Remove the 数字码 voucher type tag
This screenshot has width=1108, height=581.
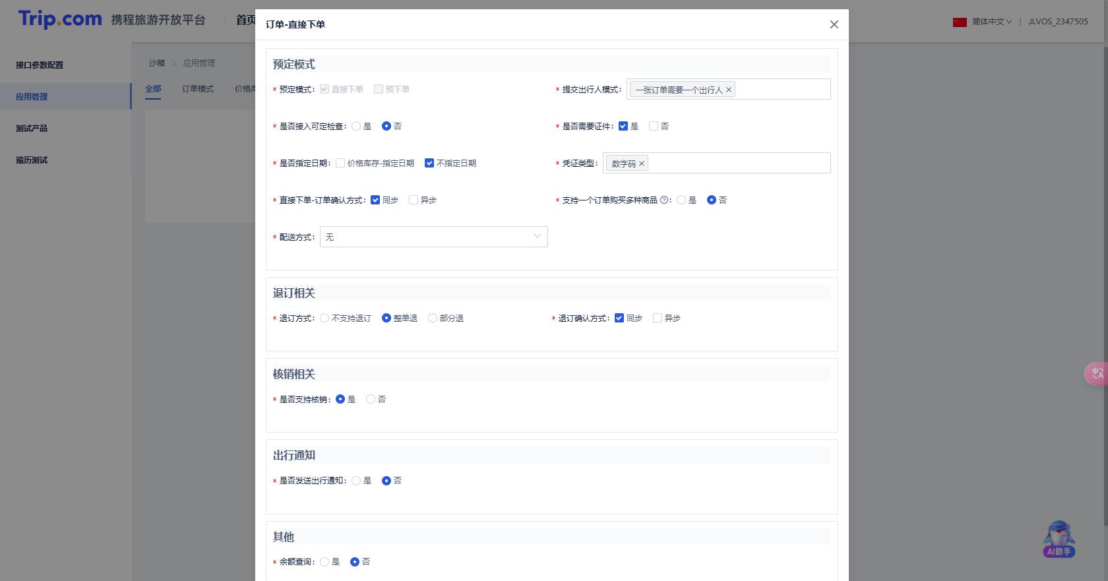click(641, 164)
